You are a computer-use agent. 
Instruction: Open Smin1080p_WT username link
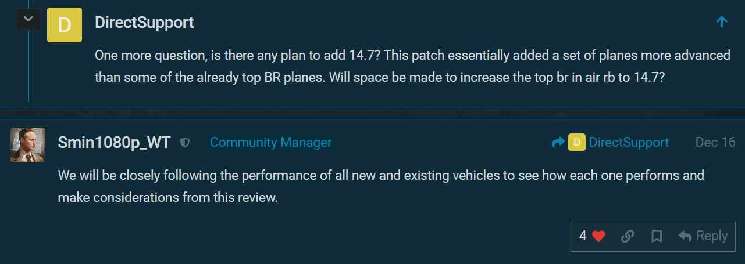[115, 143]
